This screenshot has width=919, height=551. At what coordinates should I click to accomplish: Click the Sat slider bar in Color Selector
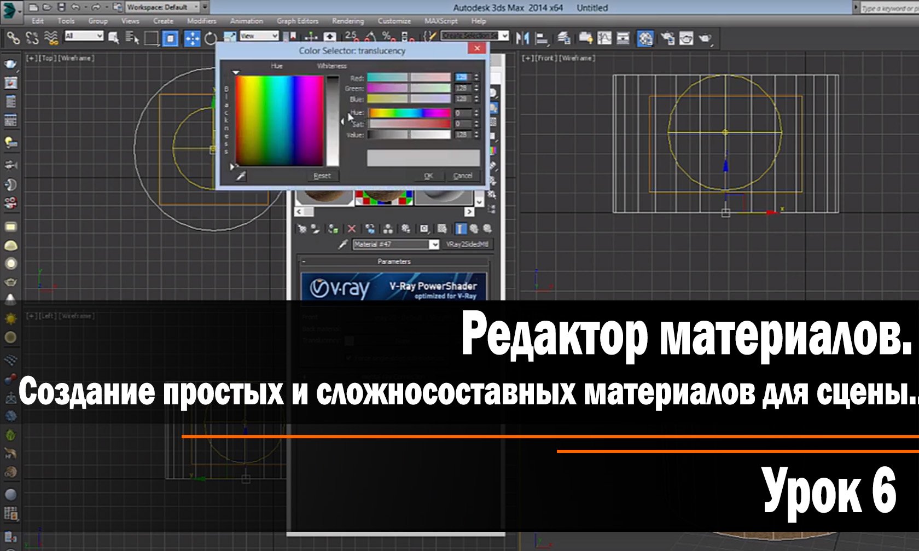[409, 124]
